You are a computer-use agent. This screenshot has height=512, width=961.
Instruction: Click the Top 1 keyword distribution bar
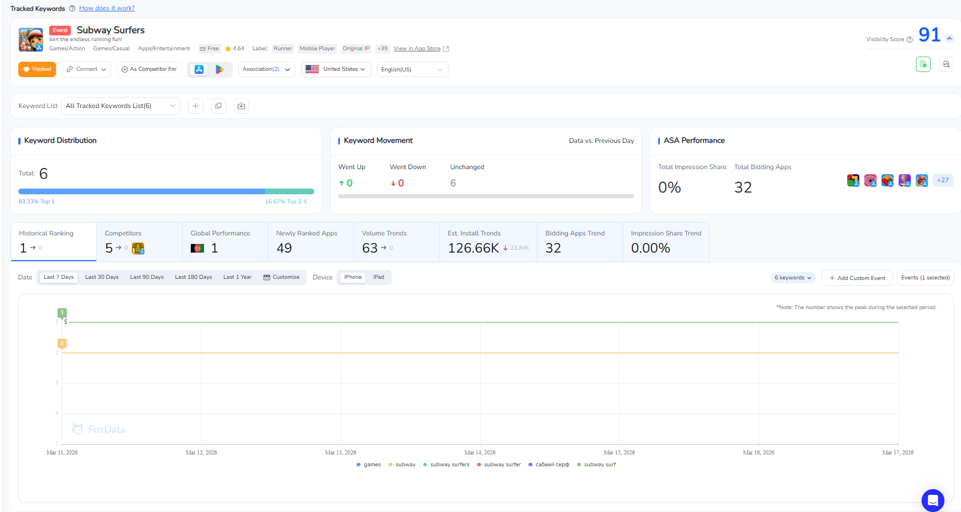pyautogui.click(x=142, y=191)
